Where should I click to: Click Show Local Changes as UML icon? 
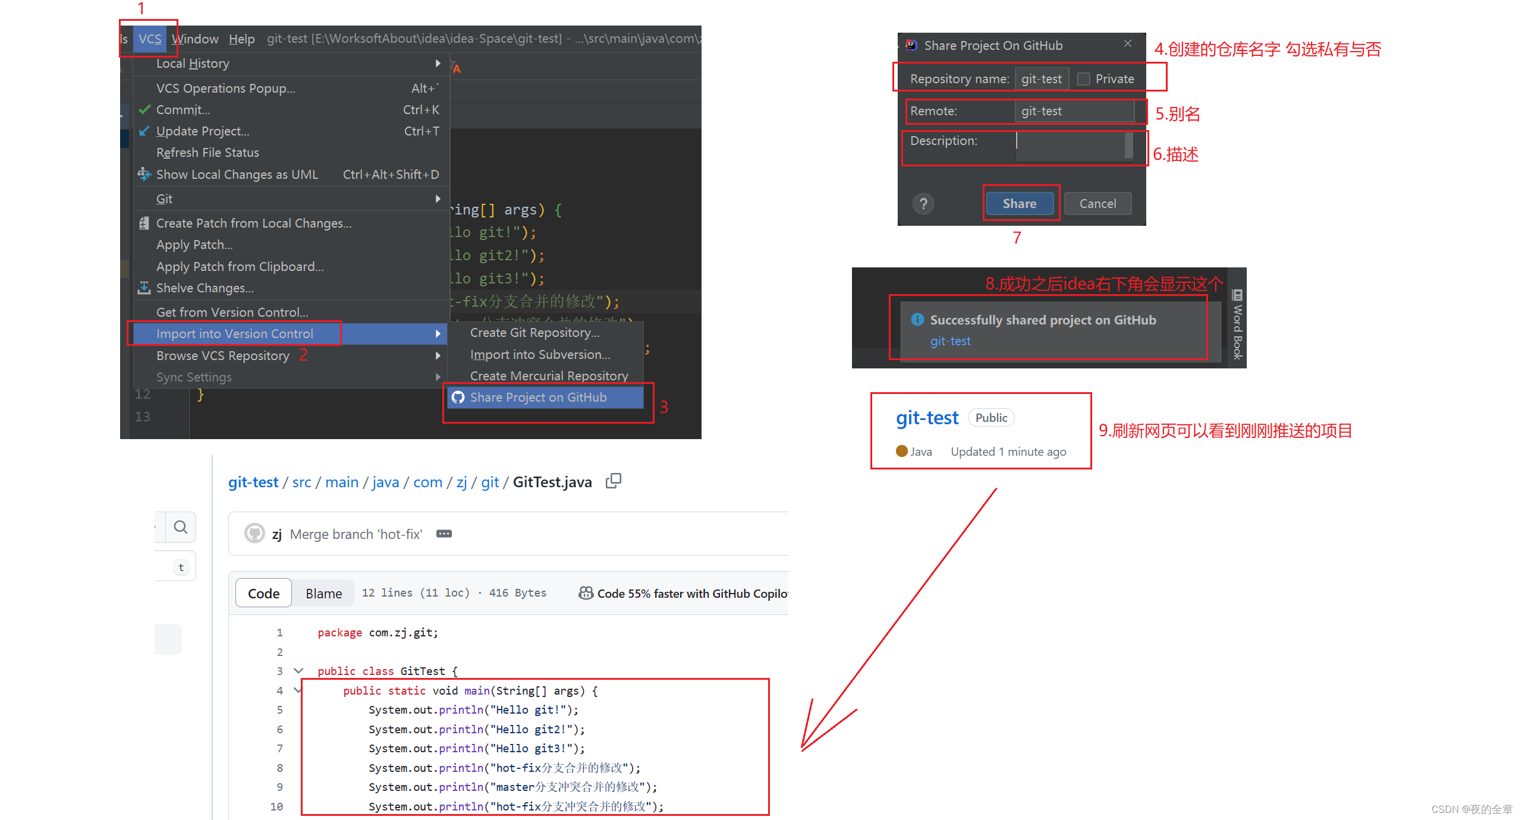(x=144, y=174)
